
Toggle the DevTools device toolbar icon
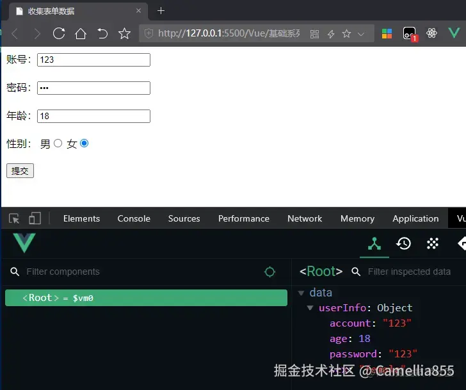coord(35,218)
